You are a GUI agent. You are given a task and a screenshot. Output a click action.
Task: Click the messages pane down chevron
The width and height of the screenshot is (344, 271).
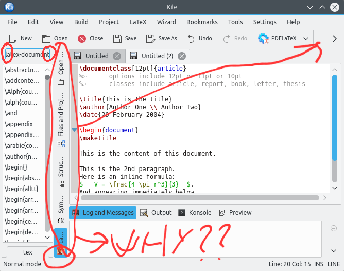[x=334, y=251]
